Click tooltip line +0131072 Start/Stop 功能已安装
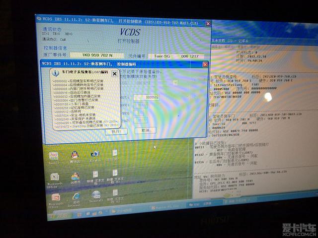This screenshot has width=318, height=238. 86,125
